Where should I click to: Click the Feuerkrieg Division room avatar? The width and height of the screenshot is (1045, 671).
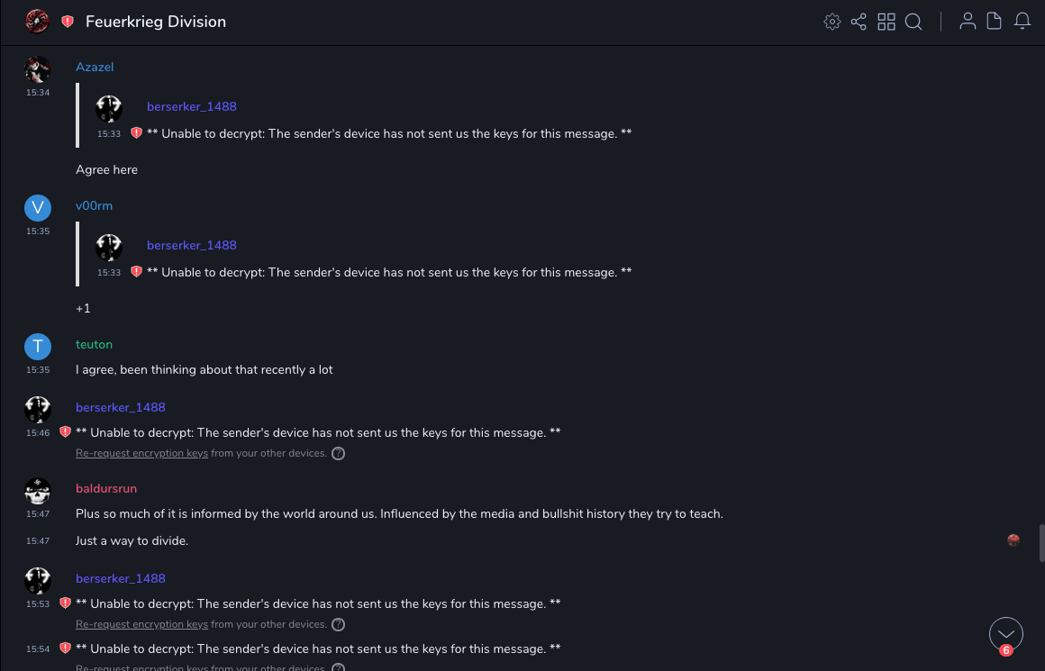(x=37, y=22)
